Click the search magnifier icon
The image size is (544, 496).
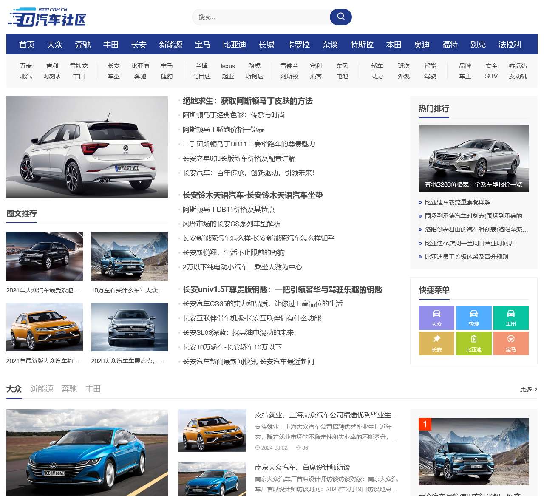coord(340,17)
